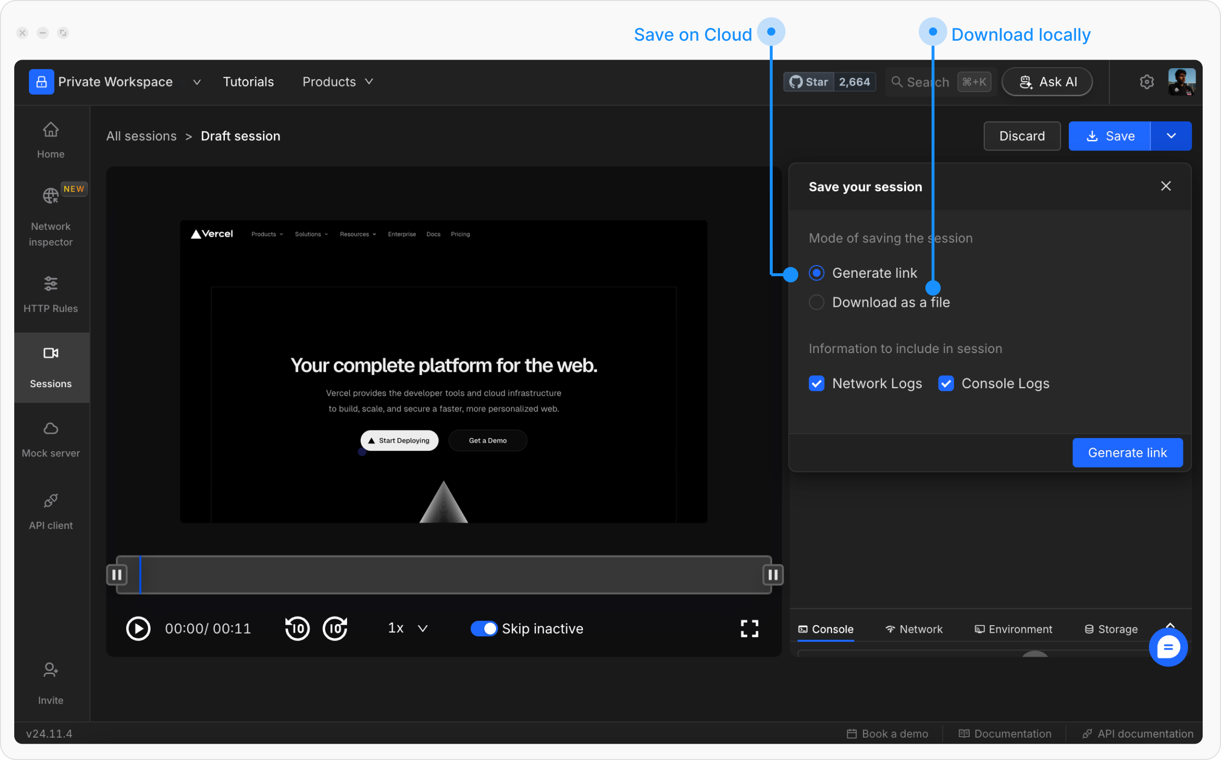Viewport: 1221px width, 760px height.
Task: Discard the draft session
Action: tap(1022, 136)
